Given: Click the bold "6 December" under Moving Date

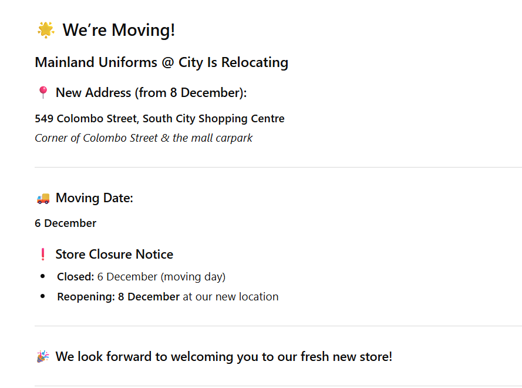Looking at the screenshot, I should pos(65,223).
